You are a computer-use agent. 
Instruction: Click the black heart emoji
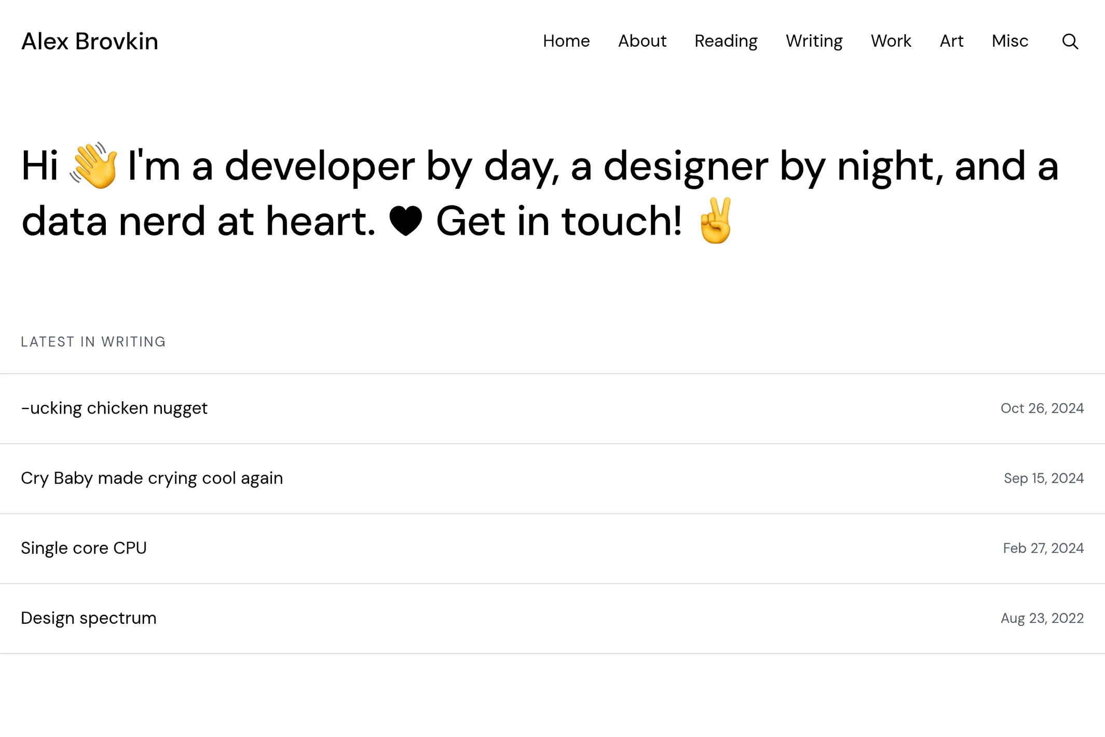[405, 221]
